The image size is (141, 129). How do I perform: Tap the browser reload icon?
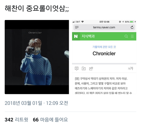[132, 27]
